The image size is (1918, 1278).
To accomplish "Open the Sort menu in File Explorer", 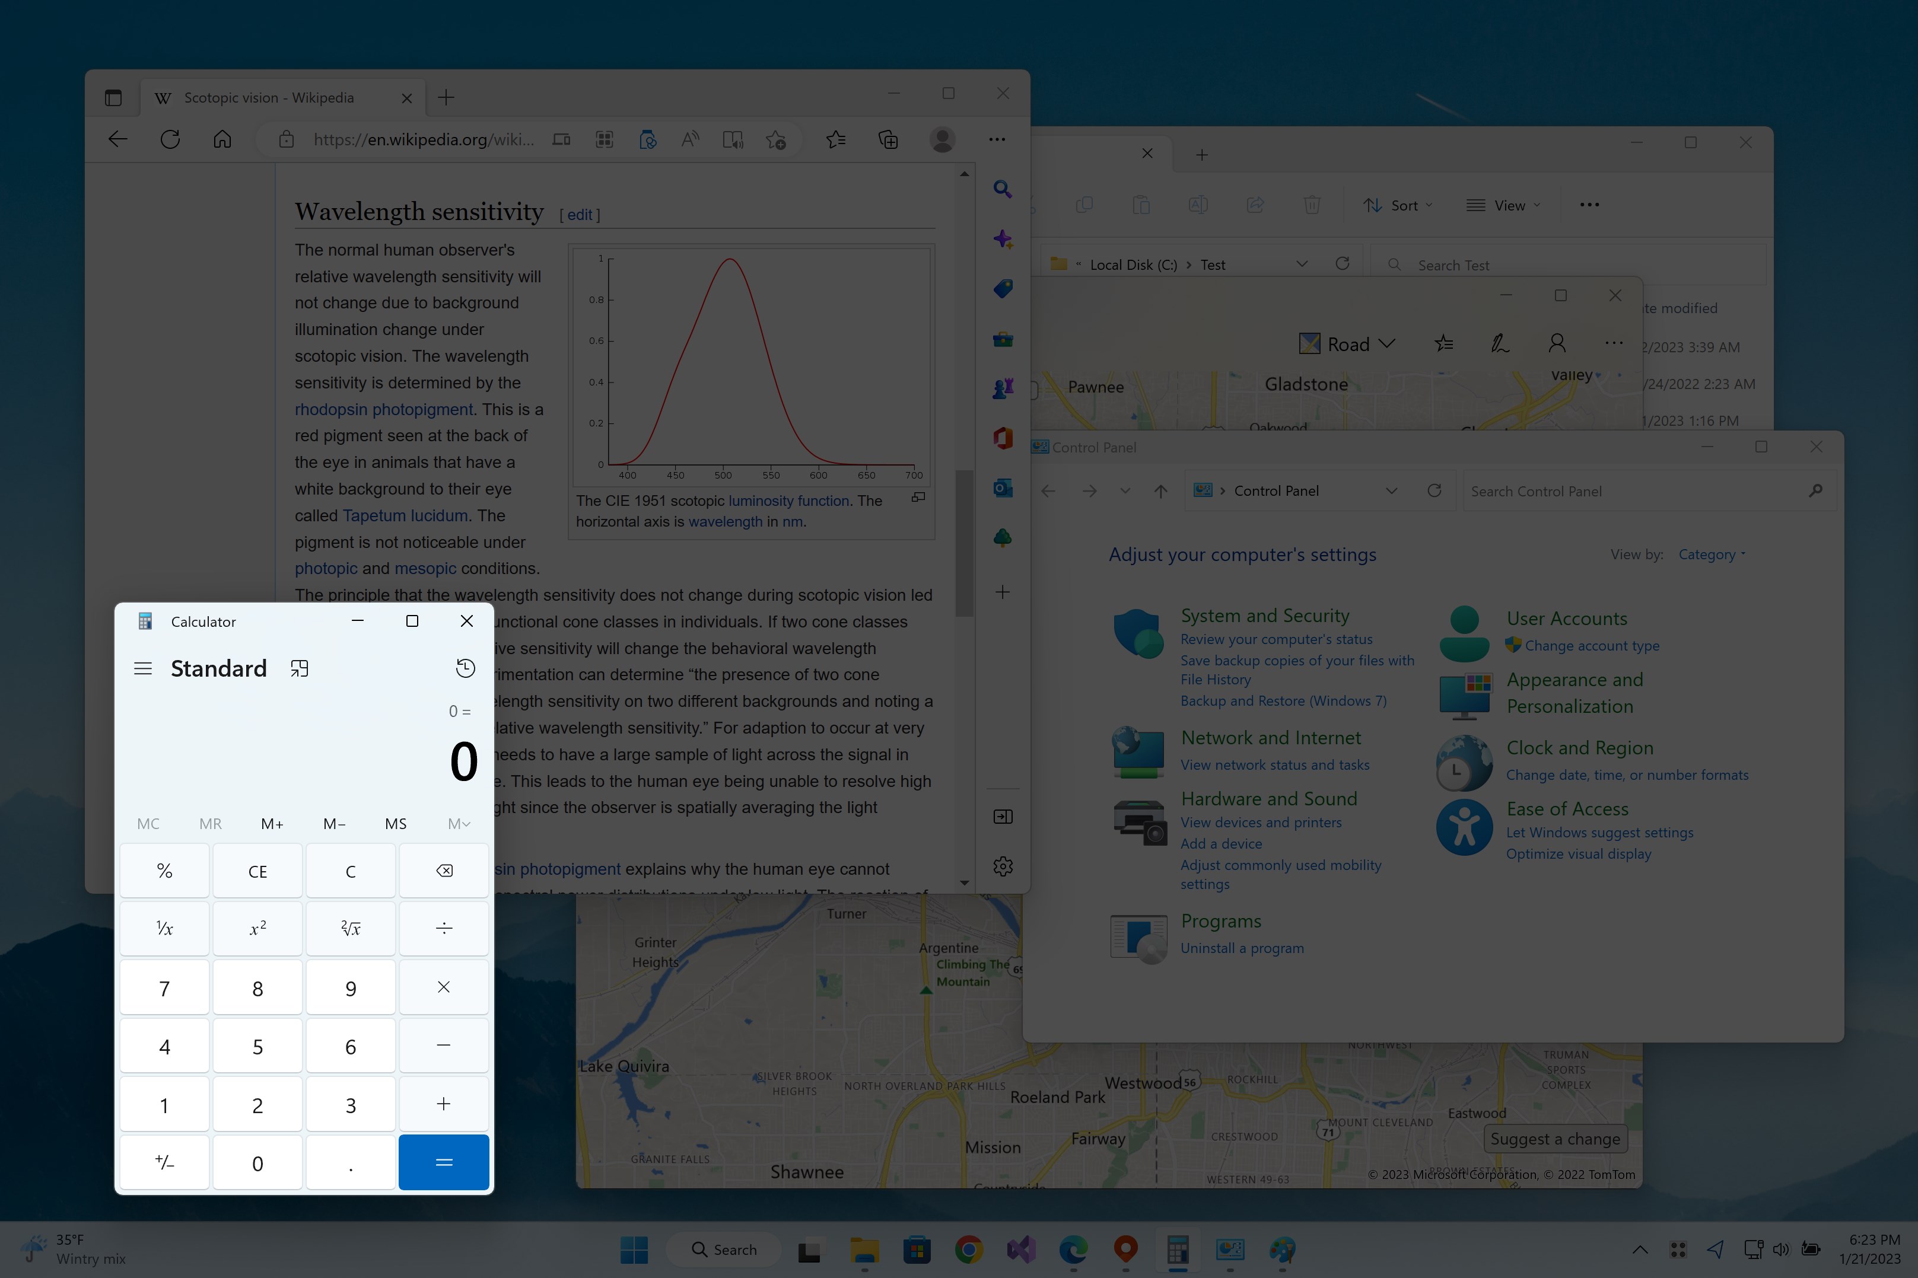I will 1398,205.
